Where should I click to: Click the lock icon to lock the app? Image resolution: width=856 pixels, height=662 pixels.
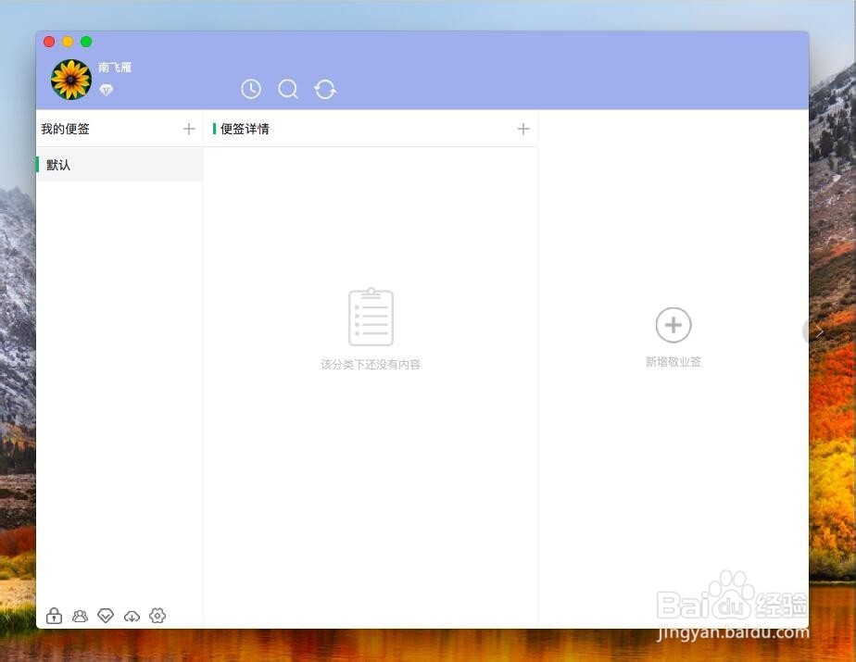[53, 615]
